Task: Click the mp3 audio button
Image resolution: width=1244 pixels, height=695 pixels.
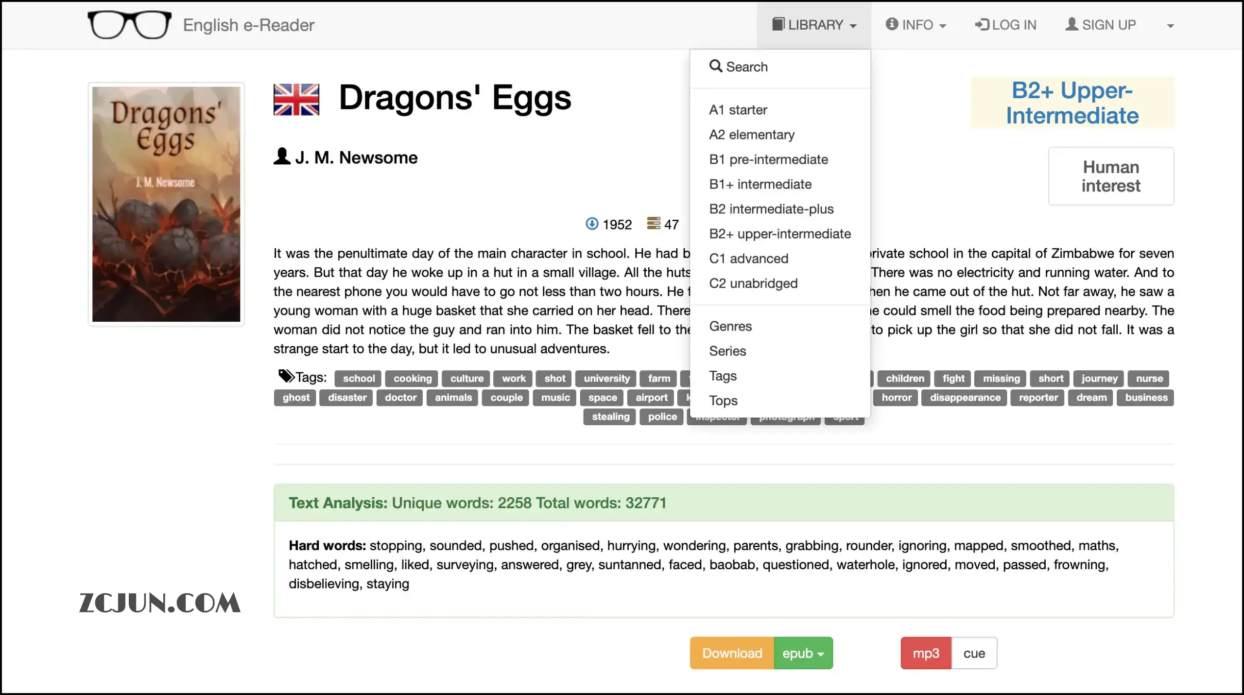Action: [x=925, y=653]
